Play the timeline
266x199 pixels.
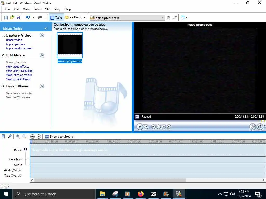(x=39, y=136)
